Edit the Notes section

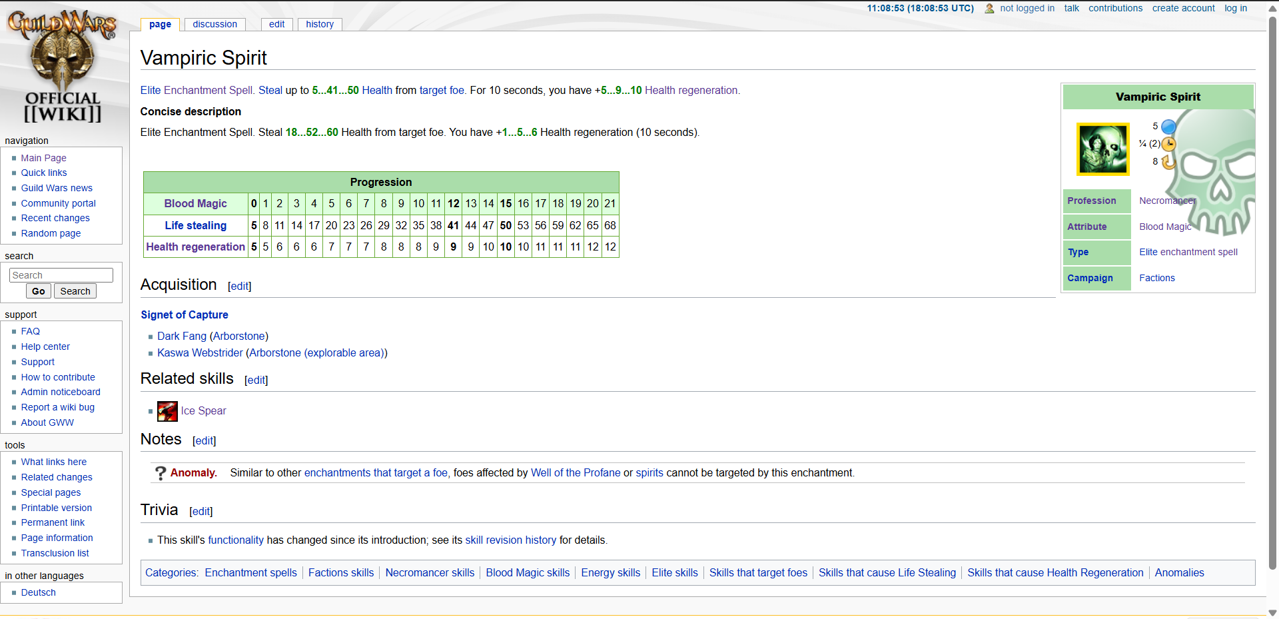[x=204, y=440]
